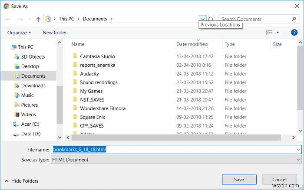Click the Camtasia Studio folder icon
This screenshot has width=304, height=190.
pos(75,56)
